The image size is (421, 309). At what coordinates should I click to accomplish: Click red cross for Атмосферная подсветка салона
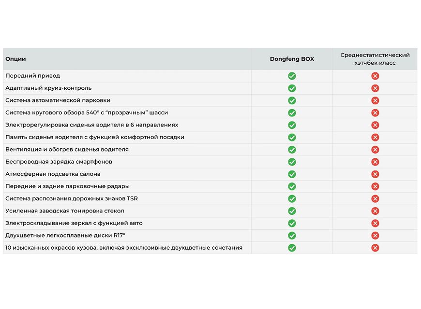pyautogui.click(x=375, y=174)
